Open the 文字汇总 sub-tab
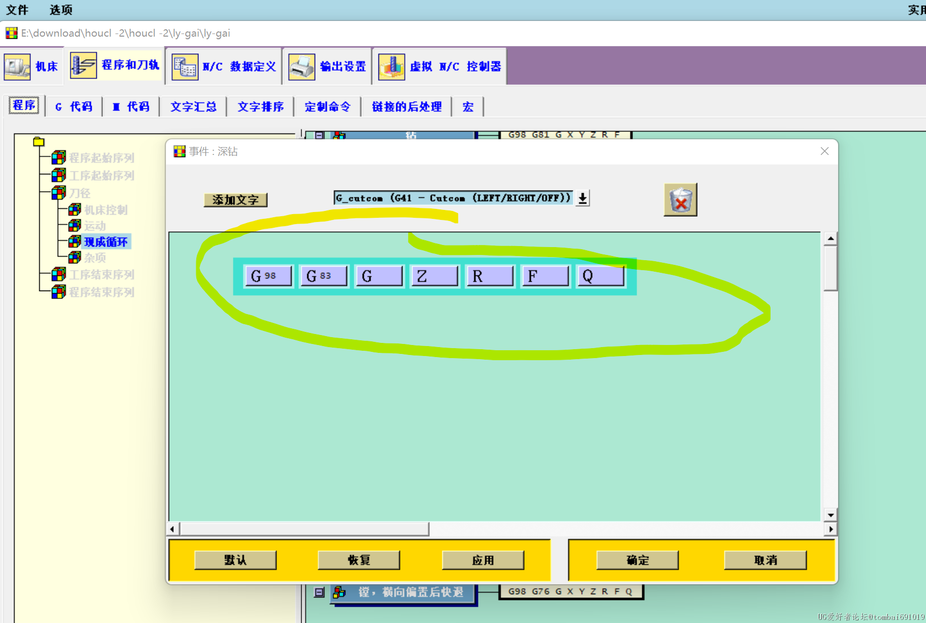The height and width of the screenshot is (623, 926). [x=193, y=107]
